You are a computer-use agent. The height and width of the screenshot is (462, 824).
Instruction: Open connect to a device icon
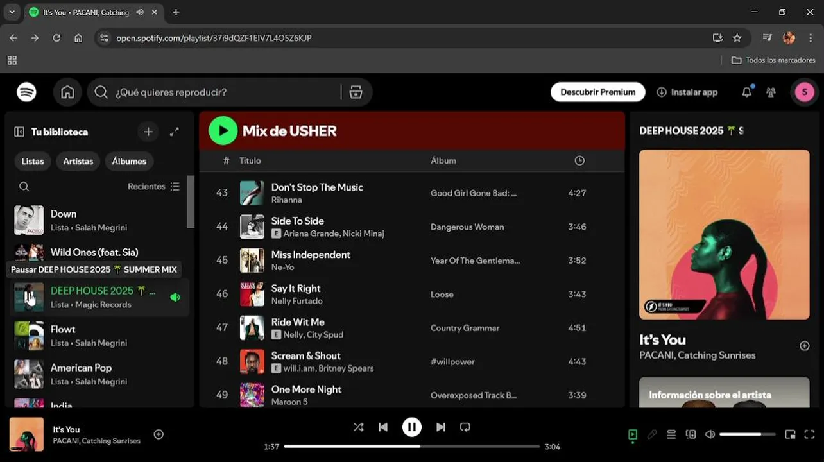pyautogui.click(x=691, y=434)
